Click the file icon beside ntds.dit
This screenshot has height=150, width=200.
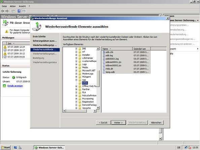(104, 69)
